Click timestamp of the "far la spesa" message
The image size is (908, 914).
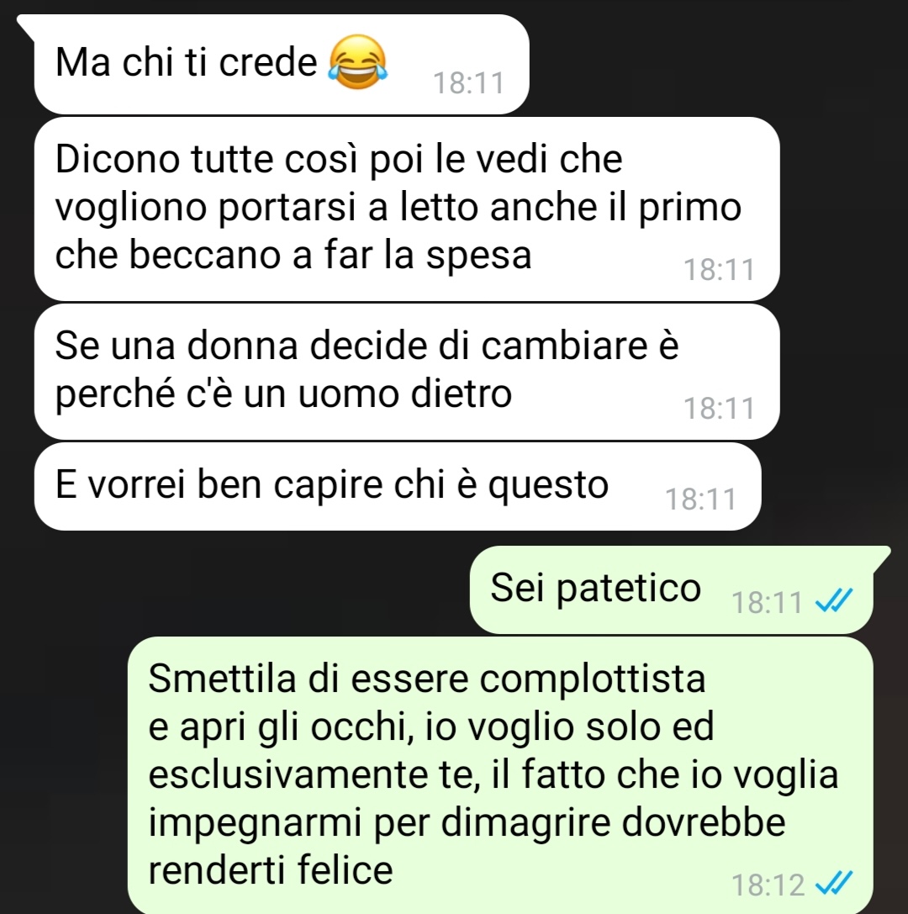(719, 270)
